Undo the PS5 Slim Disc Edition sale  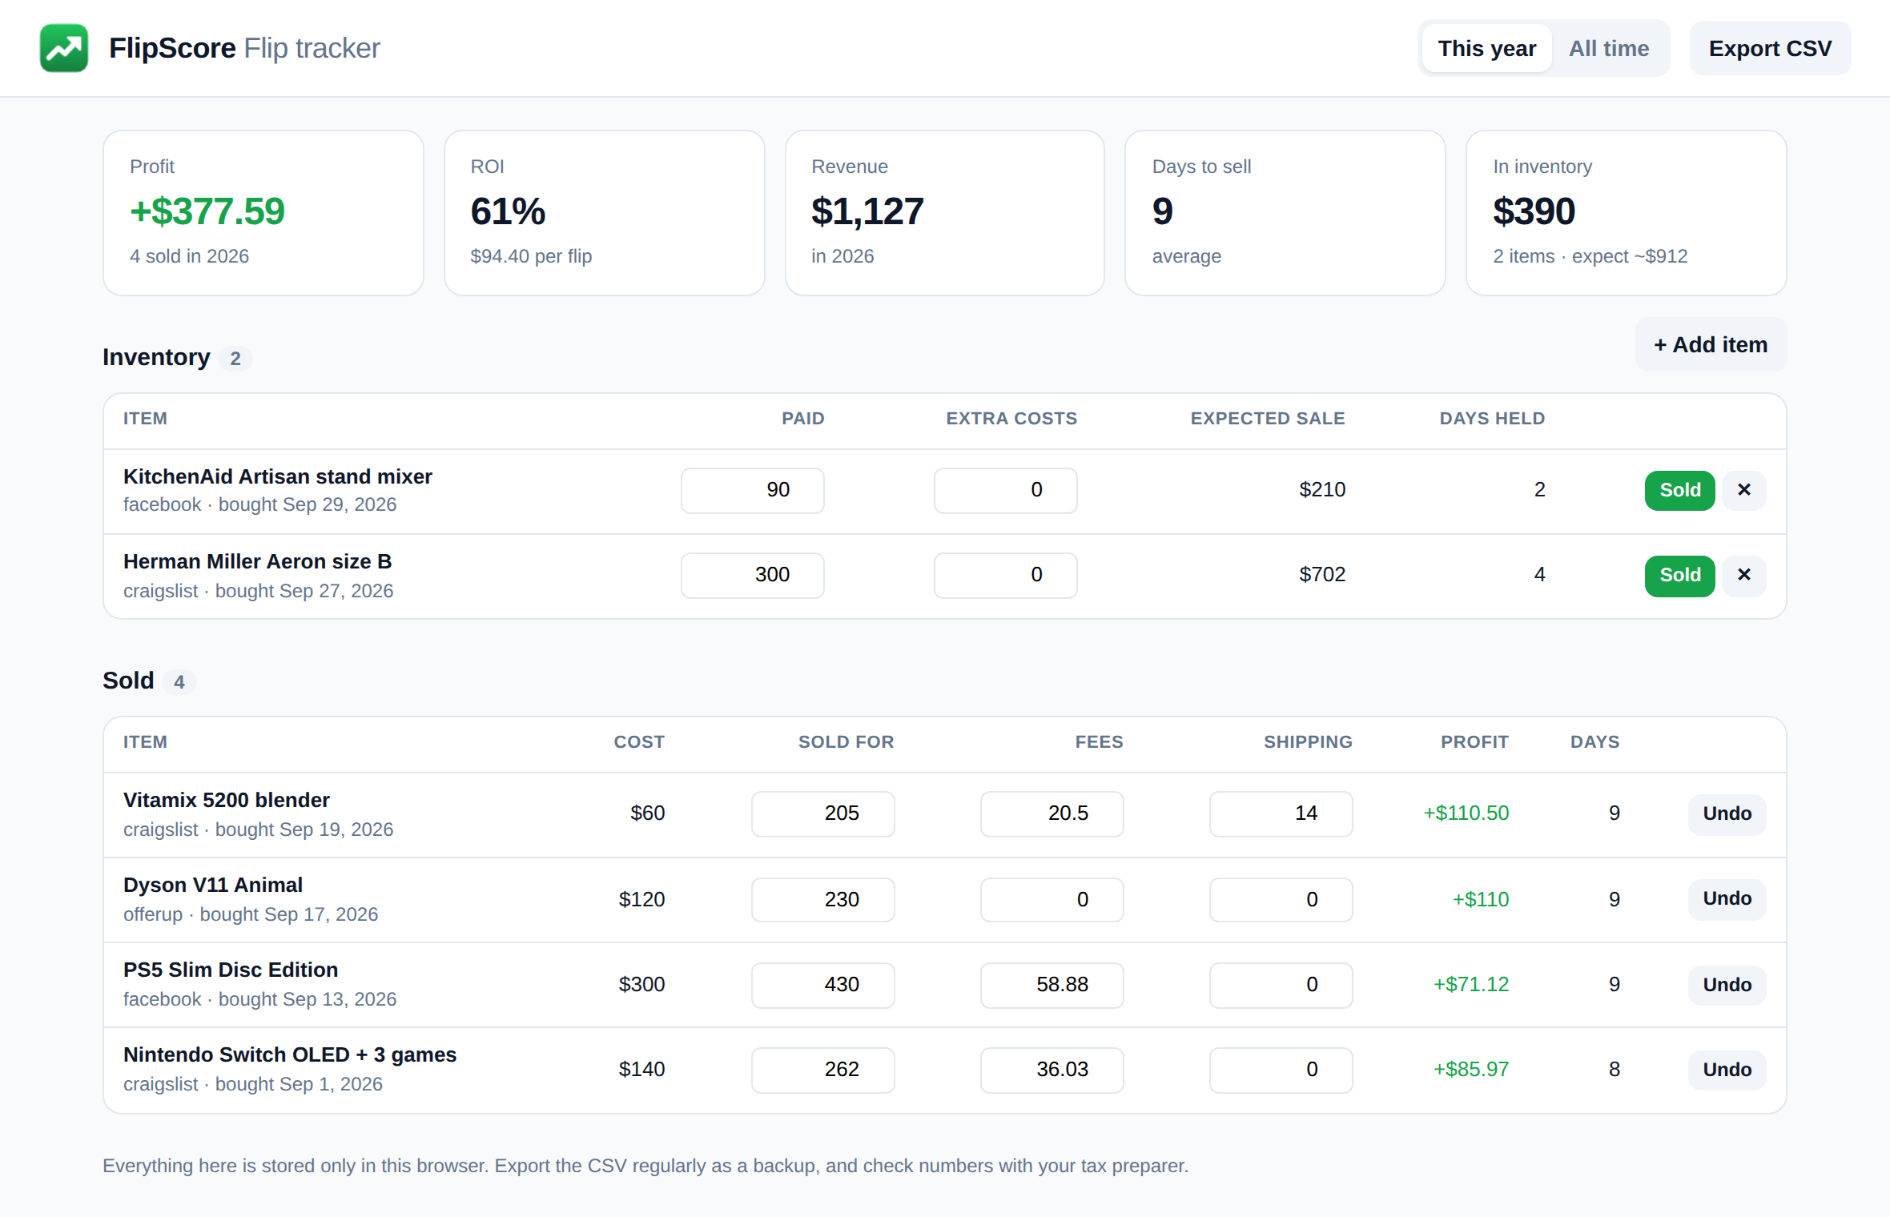(1727, 985)
